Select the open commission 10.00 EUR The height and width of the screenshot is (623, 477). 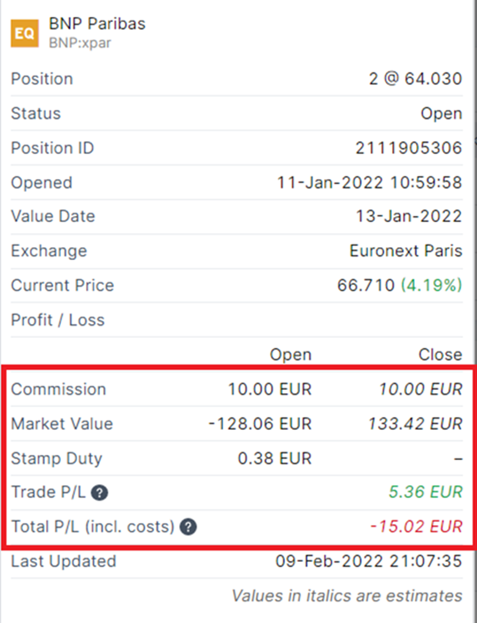tap(270, 389)
